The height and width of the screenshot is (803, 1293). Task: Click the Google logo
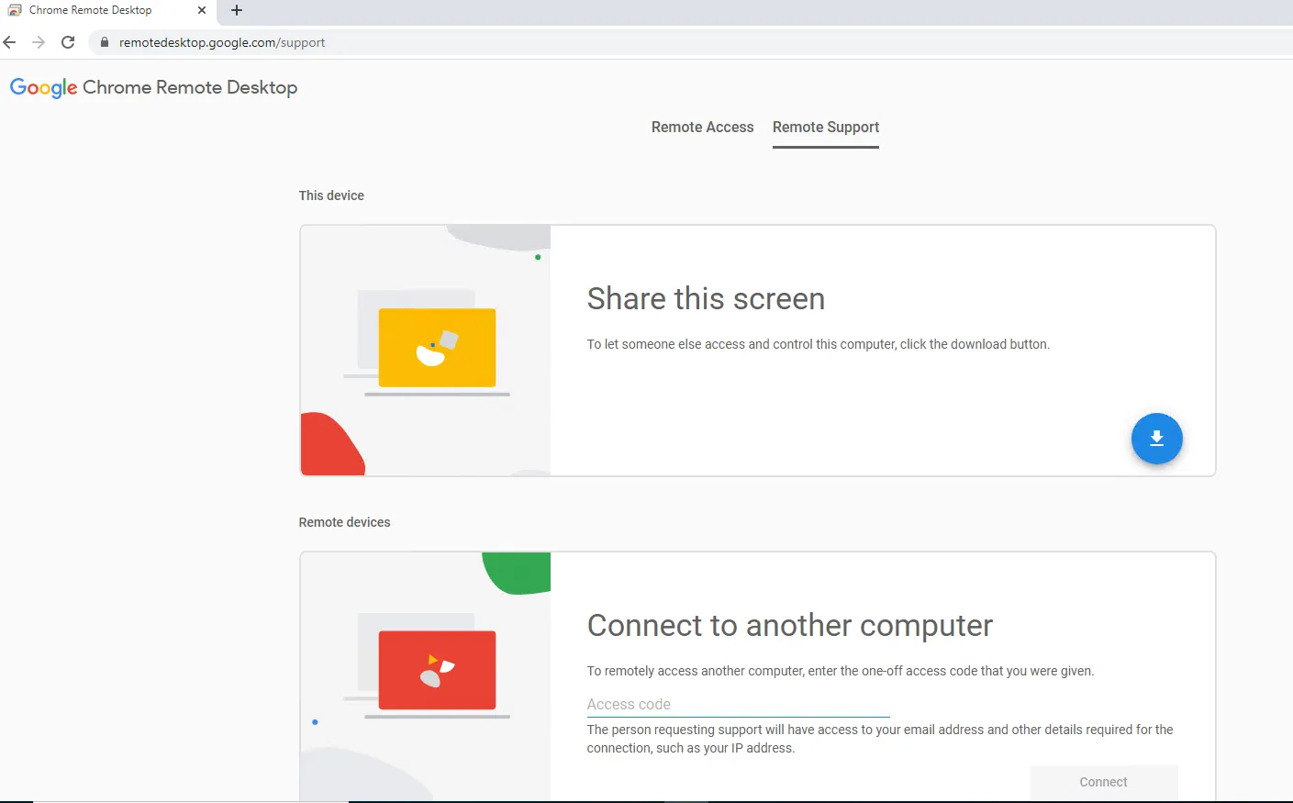click(x=44, y=88)
